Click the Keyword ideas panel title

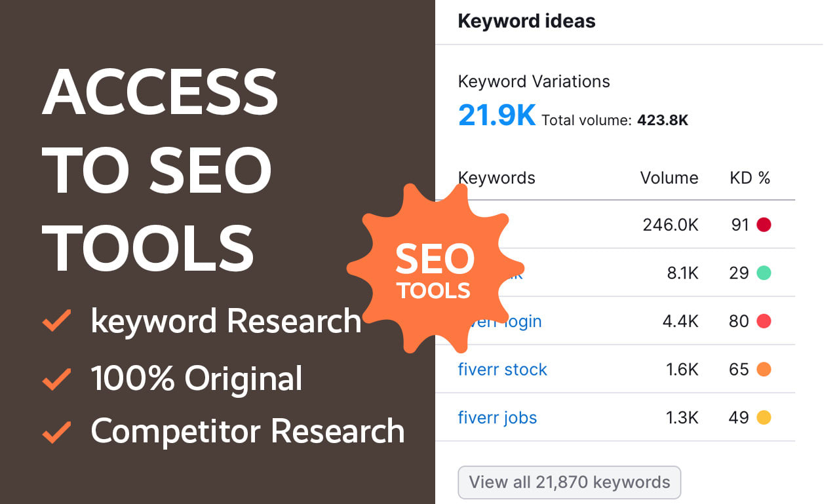526,21
